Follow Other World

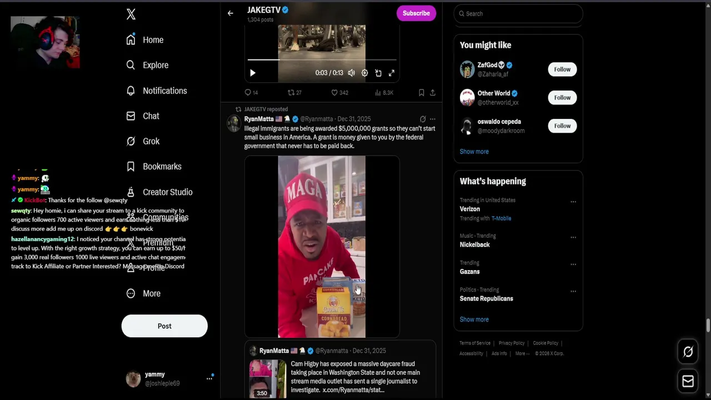(x=562, y=98)
